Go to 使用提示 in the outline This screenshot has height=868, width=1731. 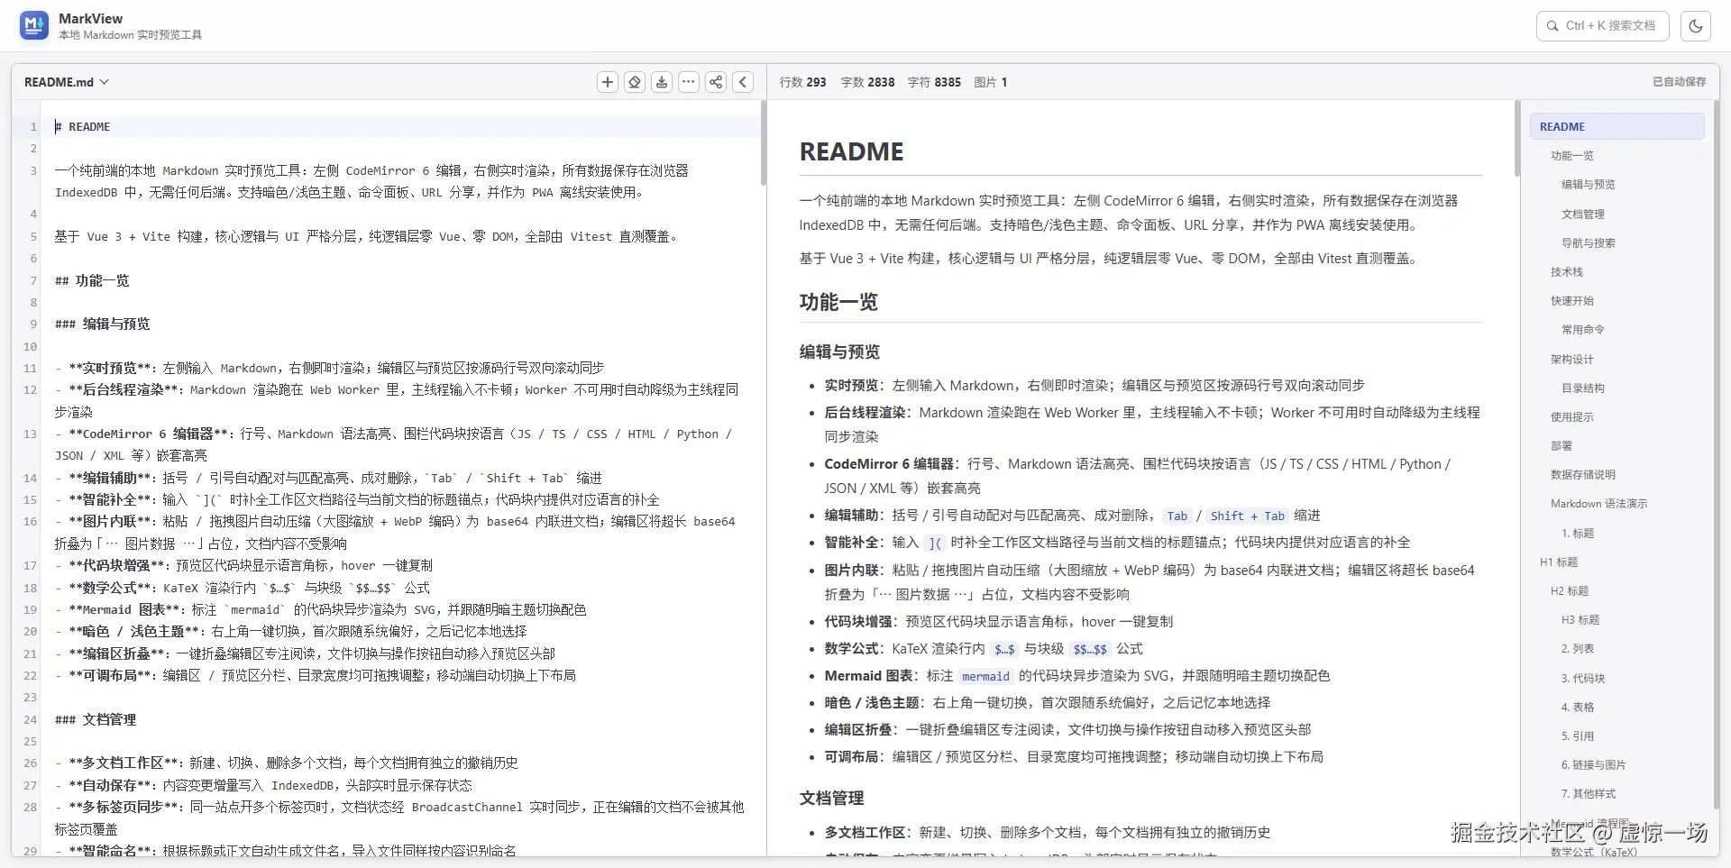pos(1572,417)
